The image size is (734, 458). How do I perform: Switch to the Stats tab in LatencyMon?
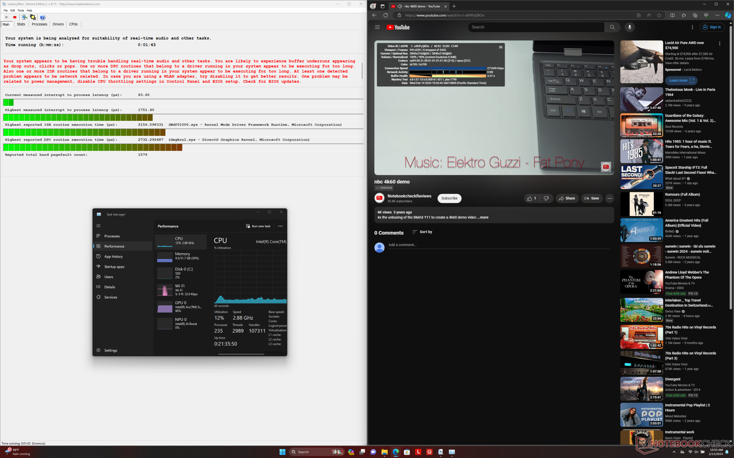pyautogui.click(x=21, y=24)
